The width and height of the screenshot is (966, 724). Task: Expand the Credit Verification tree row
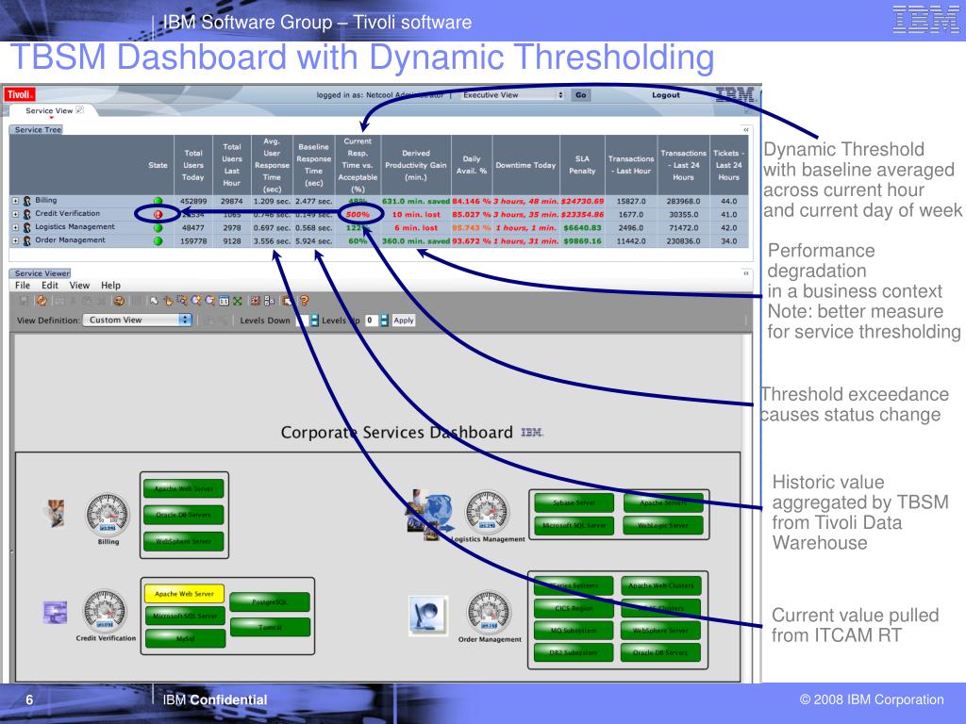15,214
